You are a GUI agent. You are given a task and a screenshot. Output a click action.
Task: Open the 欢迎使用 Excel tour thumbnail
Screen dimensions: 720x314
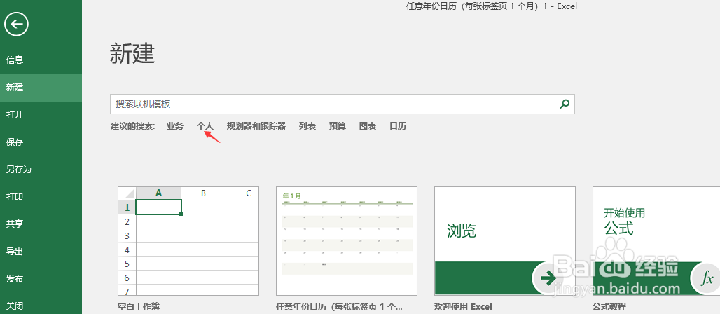click(505, 241)
